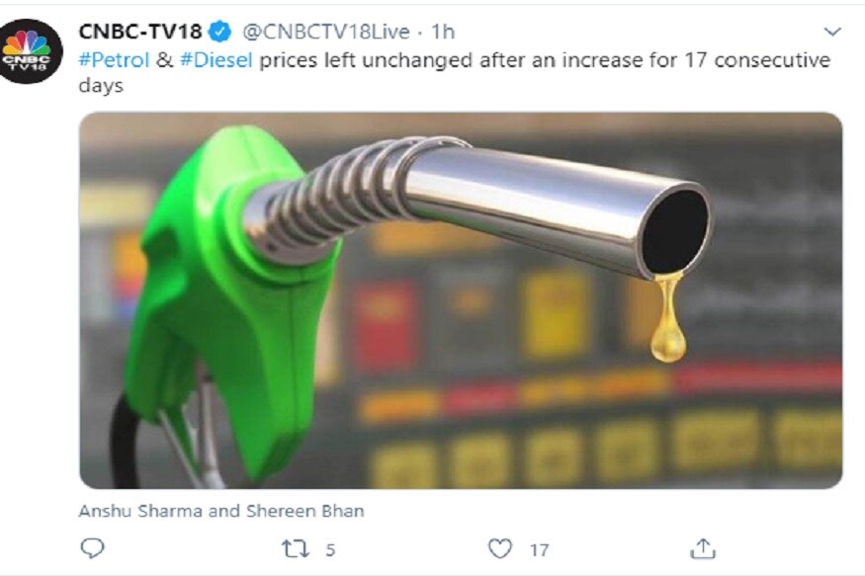Open tweet permalink from 1h timestamp

(443, 32)
